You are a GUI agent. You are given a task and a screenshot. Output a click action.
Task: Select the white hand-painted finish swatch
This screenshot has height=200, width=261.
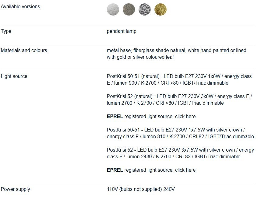point(113,9)
